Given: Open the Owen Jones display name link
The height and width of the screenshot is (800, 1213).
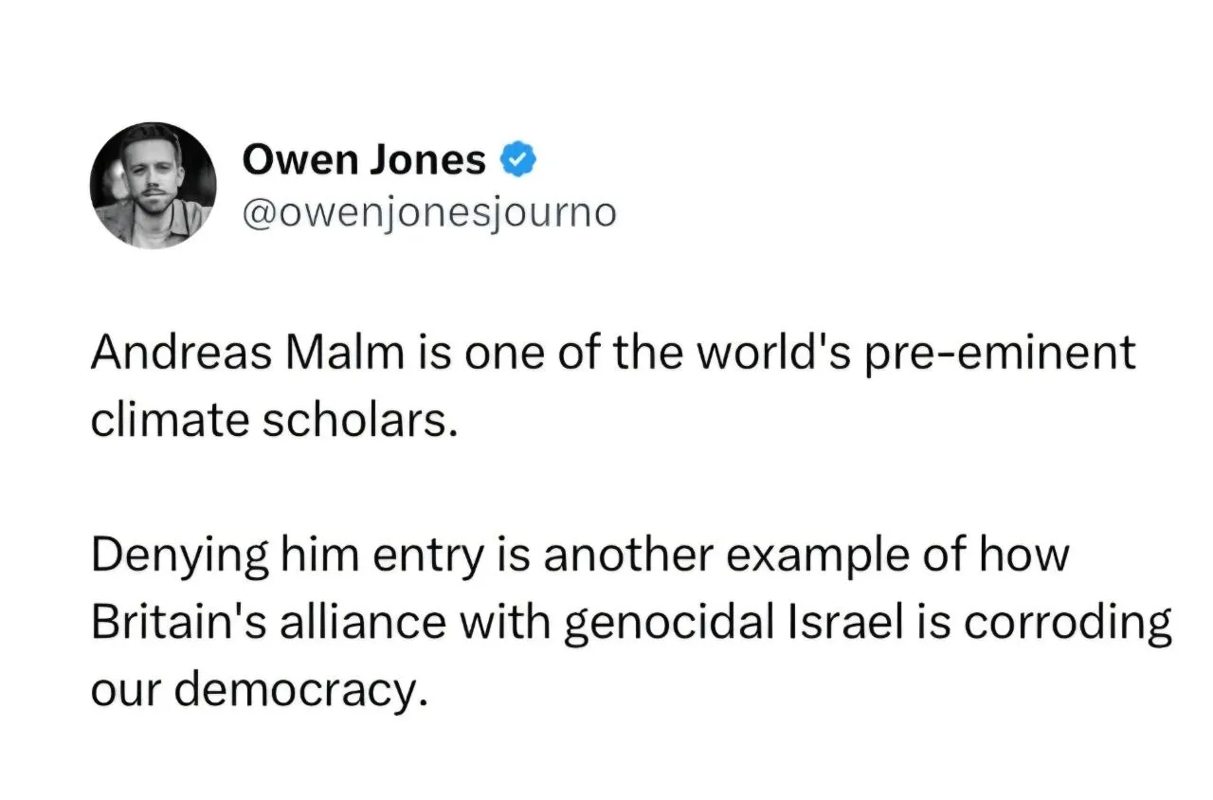Looking at the screenshot, I should 365,160.
